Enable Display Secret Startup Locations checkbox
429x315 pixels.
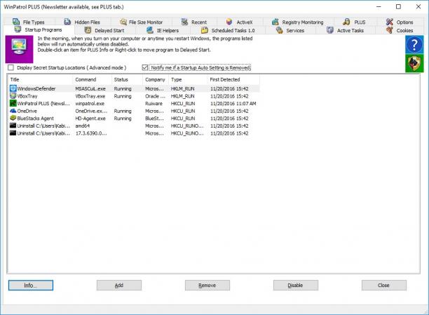[11, 67]
